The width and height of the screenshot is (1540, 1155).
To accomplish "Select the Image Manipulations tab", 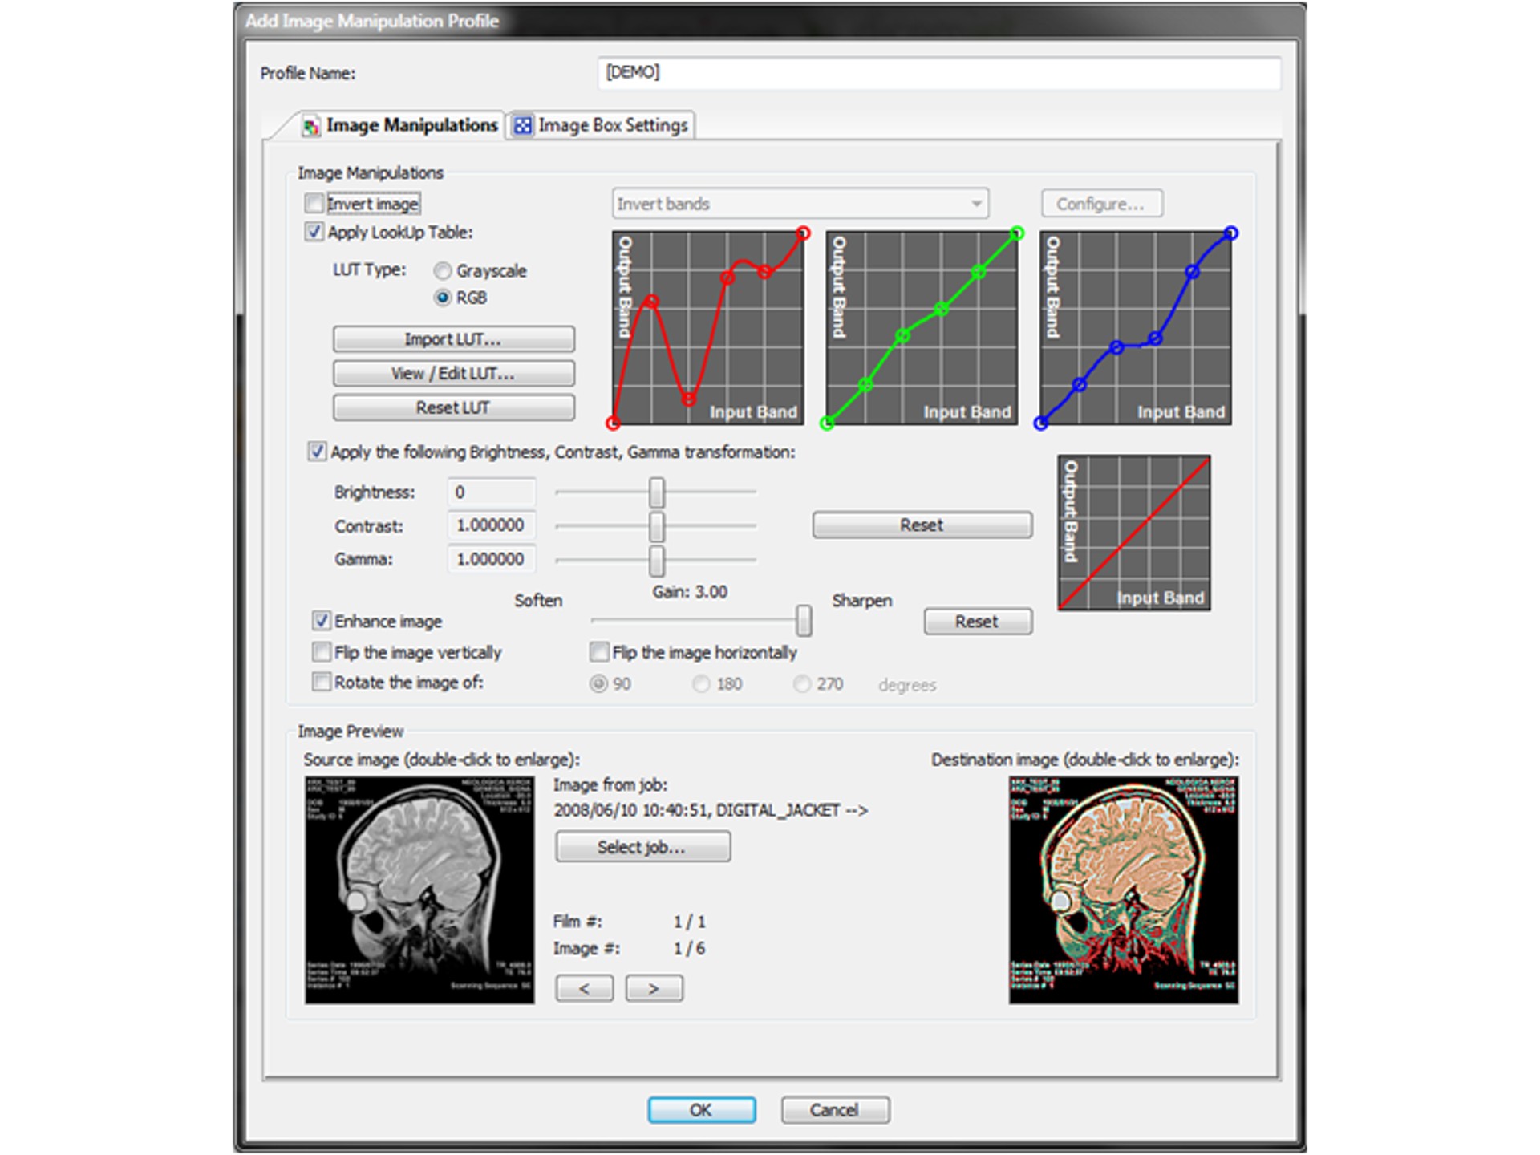I will 399,125.
